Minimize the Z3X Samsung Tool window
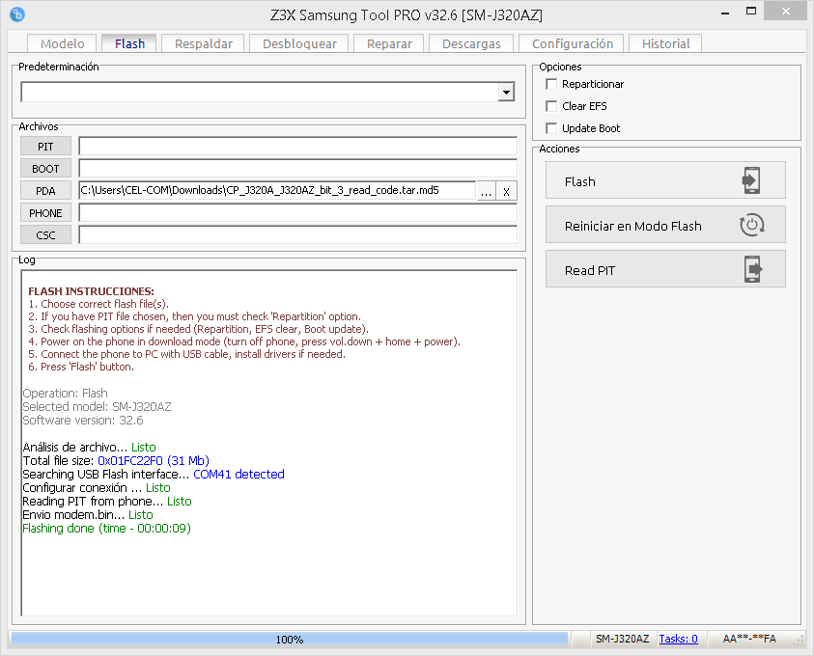 click(725, 12)
